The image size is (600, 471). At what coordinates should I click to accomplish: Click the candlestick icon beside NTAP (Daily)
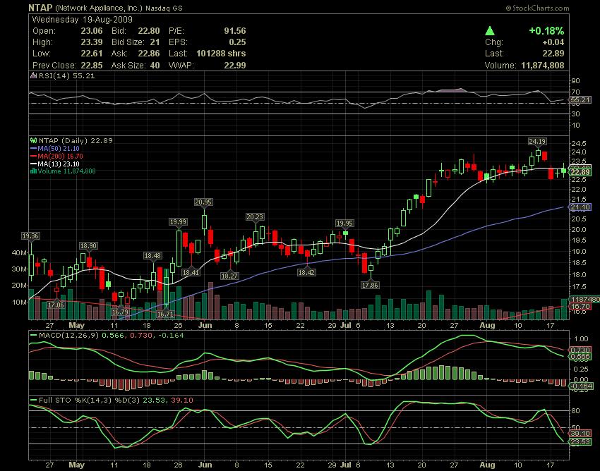34,141
